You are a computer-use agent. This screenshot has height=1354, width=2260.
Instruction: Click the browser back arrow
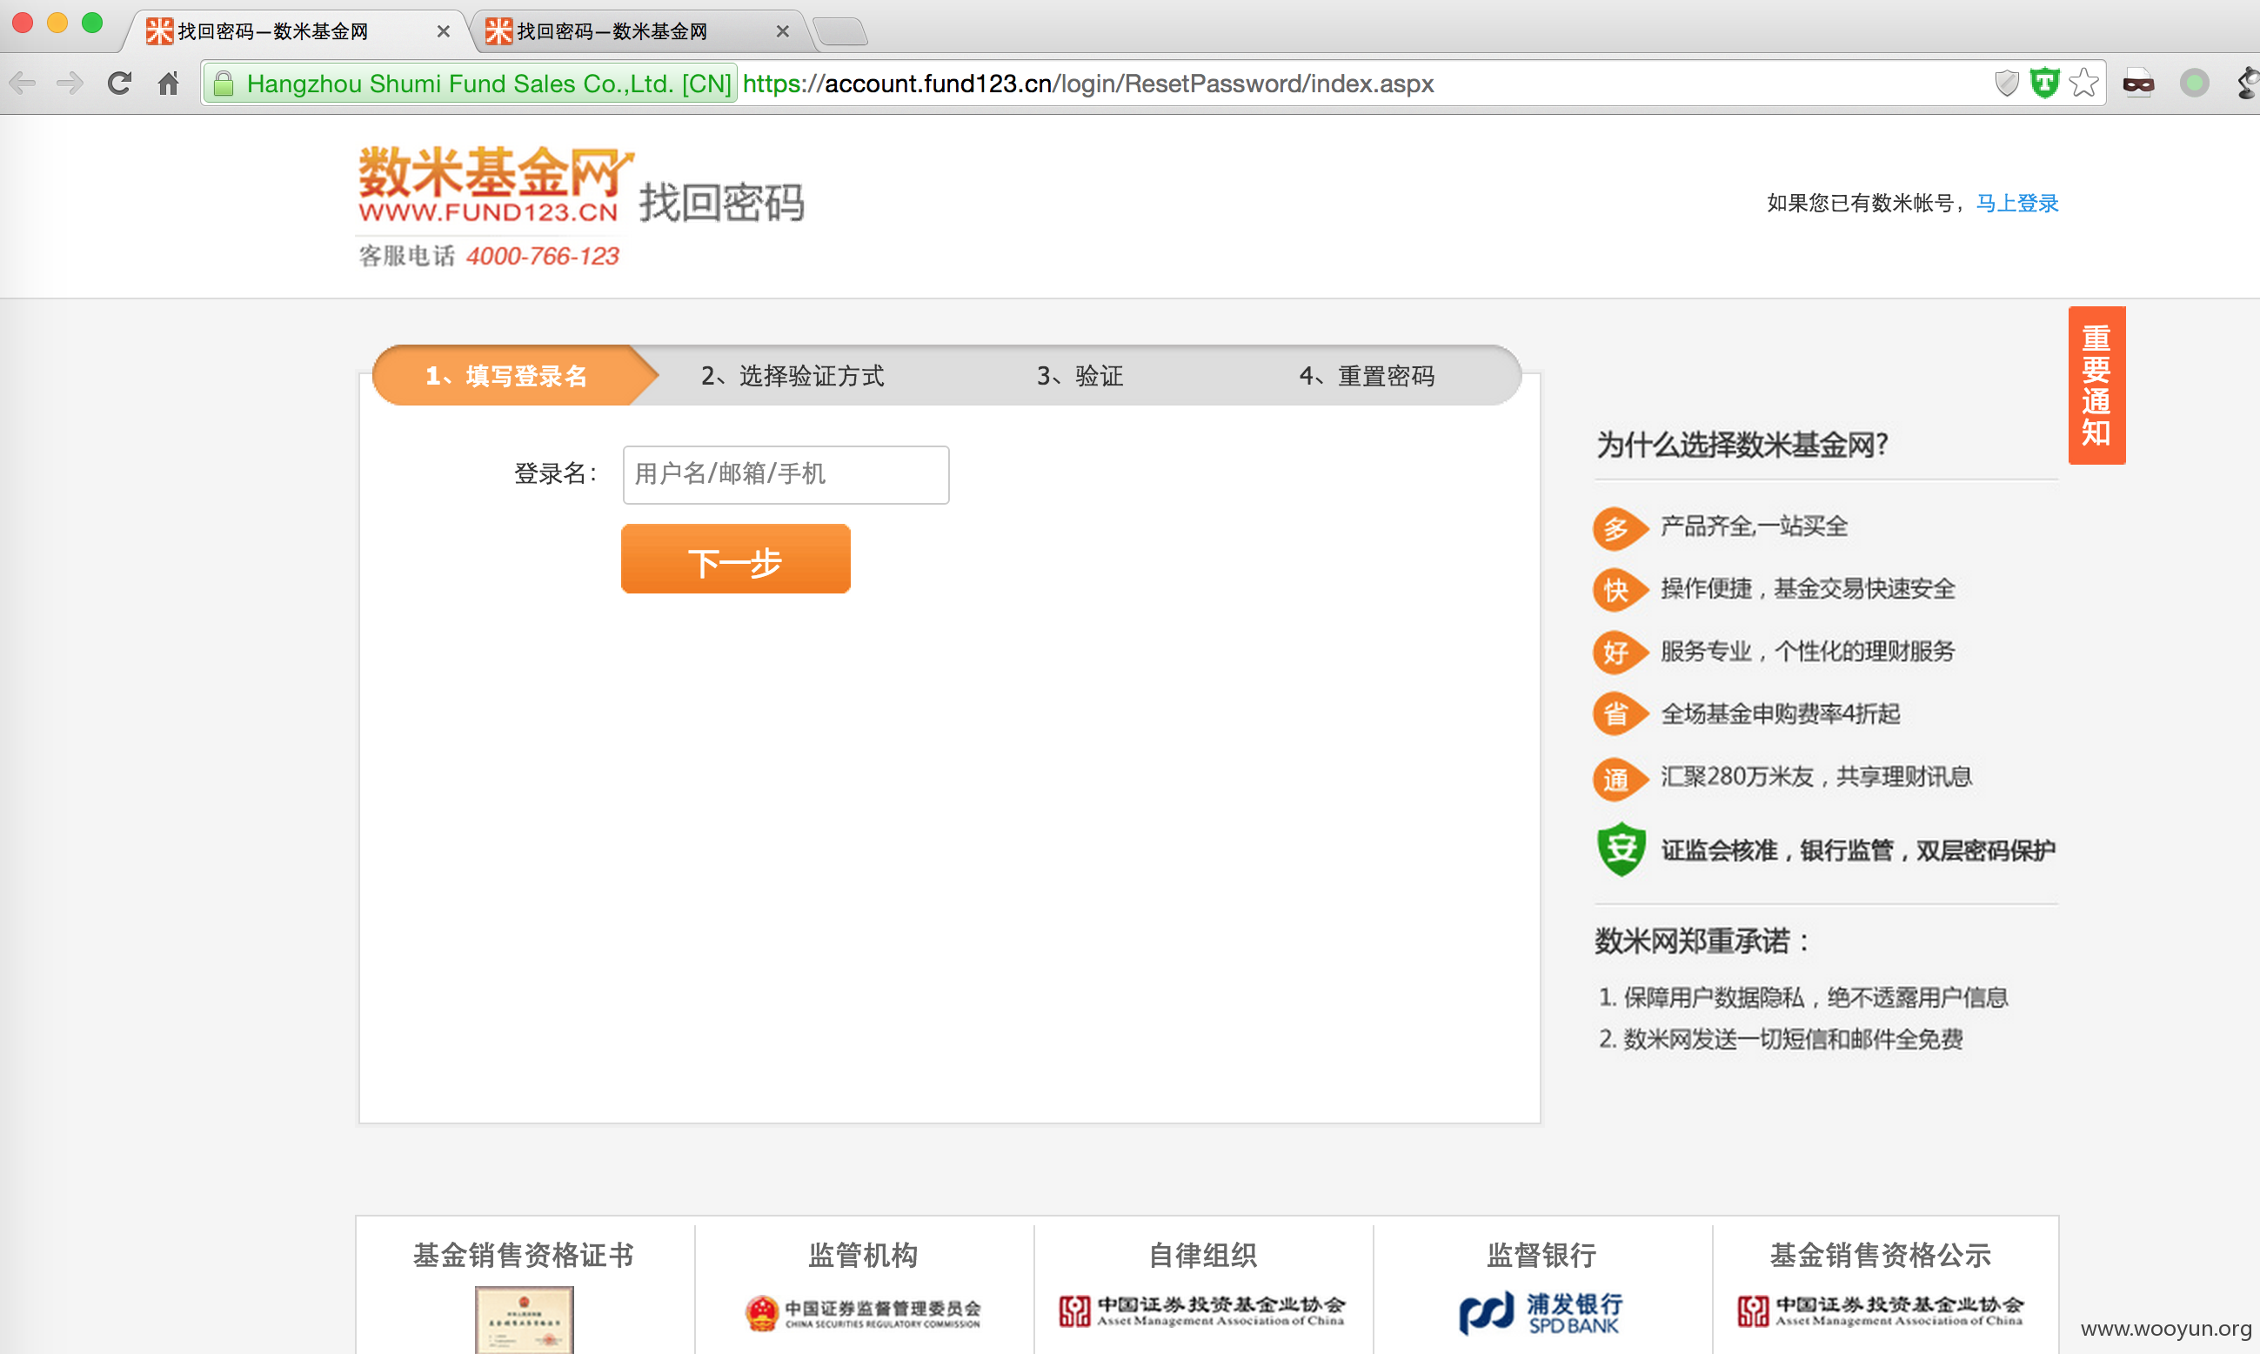[22, 84]
